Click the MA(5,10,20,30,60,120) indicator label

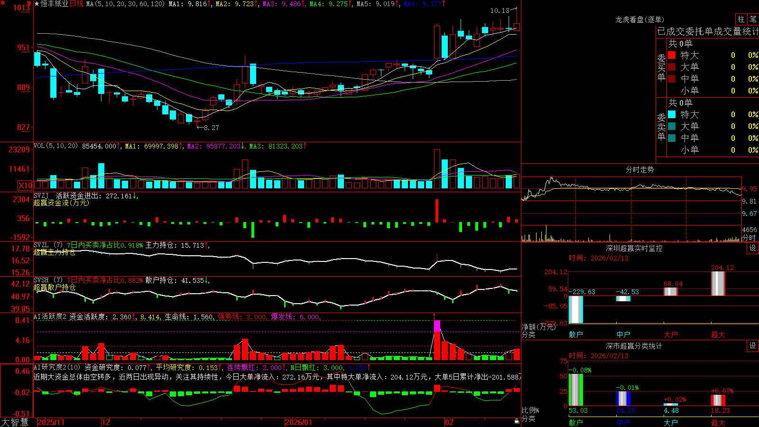[125, 4]
